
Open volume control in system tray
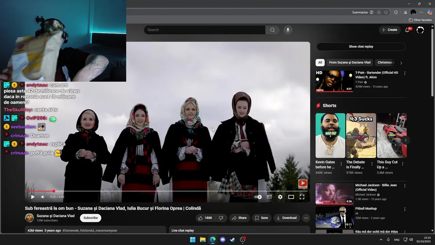tap(411, 240)
